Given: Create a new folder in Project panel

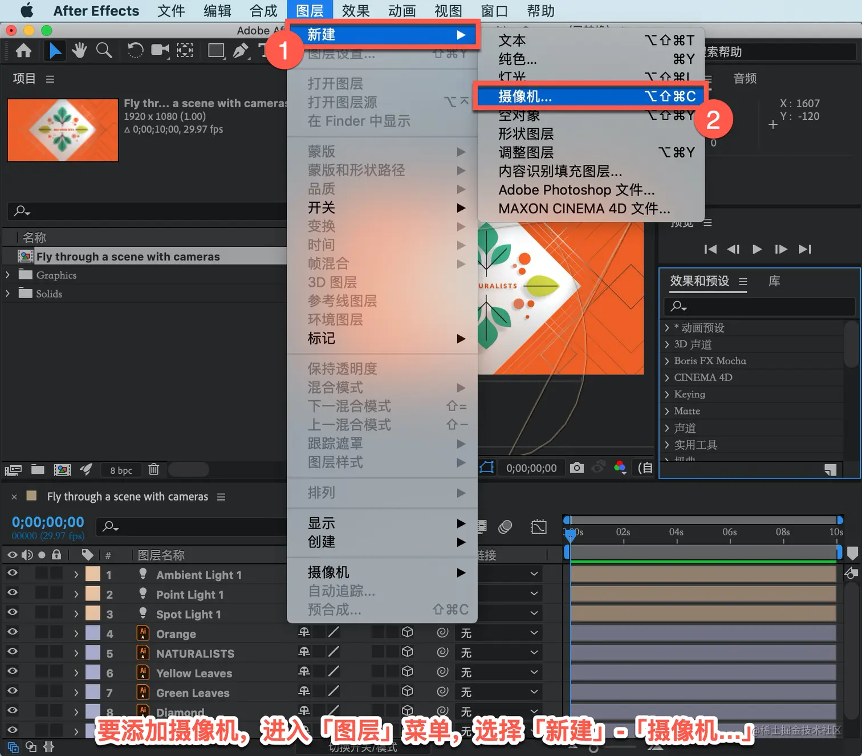Looking at the screenshot, I should [x=38, y=469].
